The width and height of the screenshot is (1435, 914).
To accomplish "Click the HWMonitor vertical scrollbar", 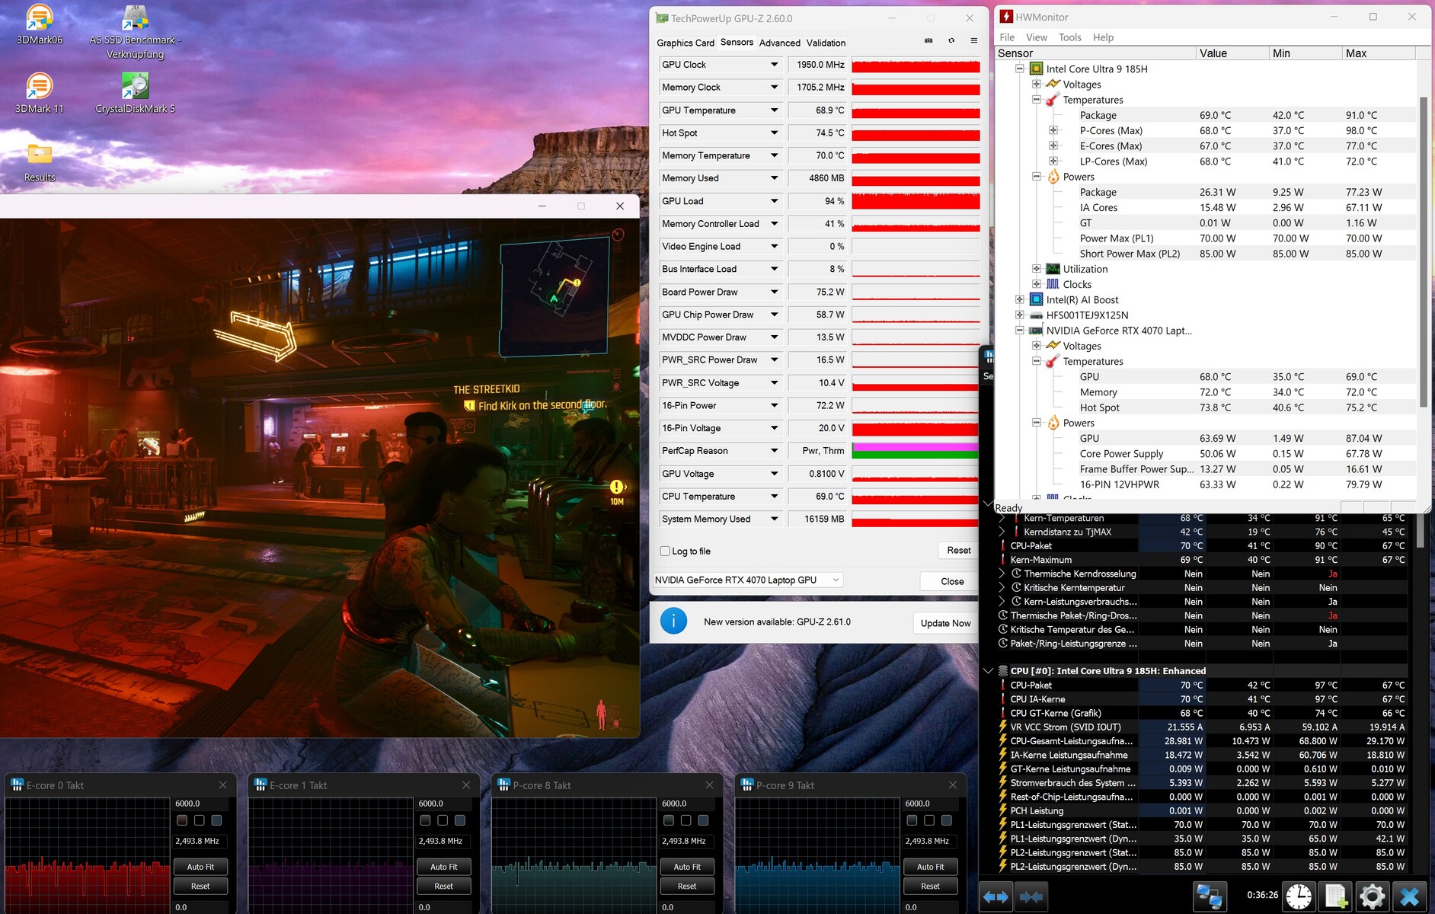I will click(1423, 251).
